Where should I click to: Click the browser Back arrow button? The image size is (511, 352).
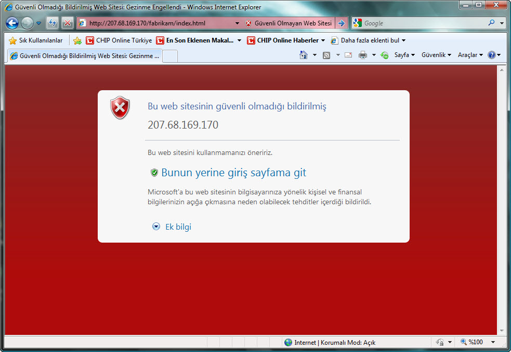[x=12, y=23]
